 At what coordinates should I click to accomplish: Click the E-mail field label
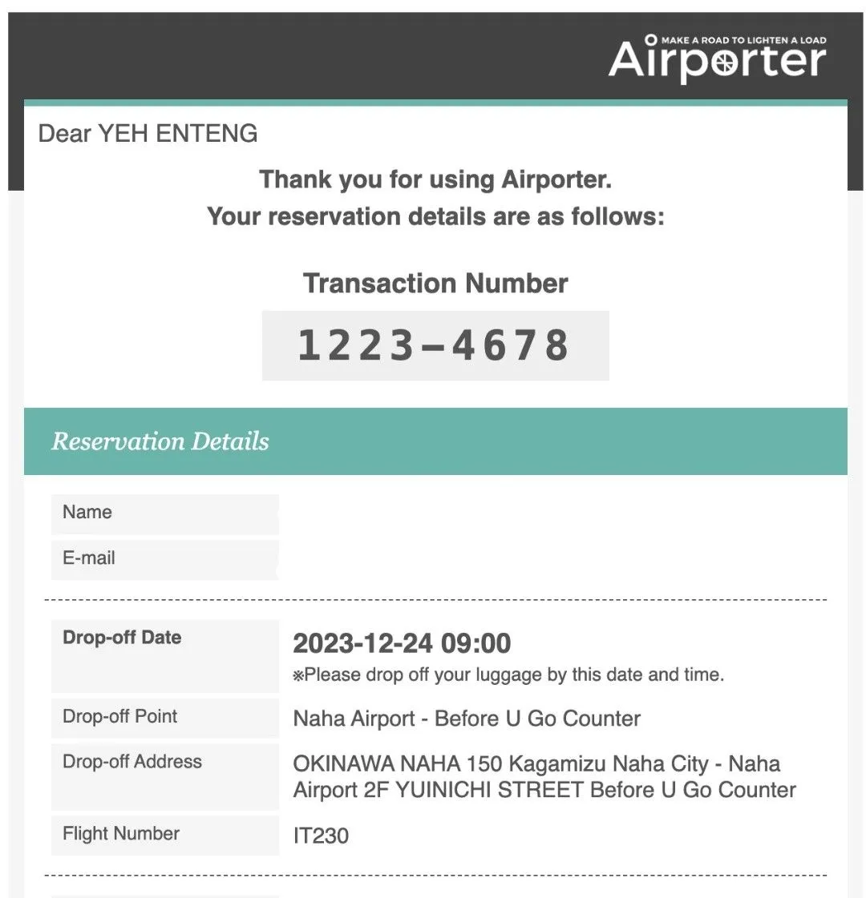(x=89, y=558)
